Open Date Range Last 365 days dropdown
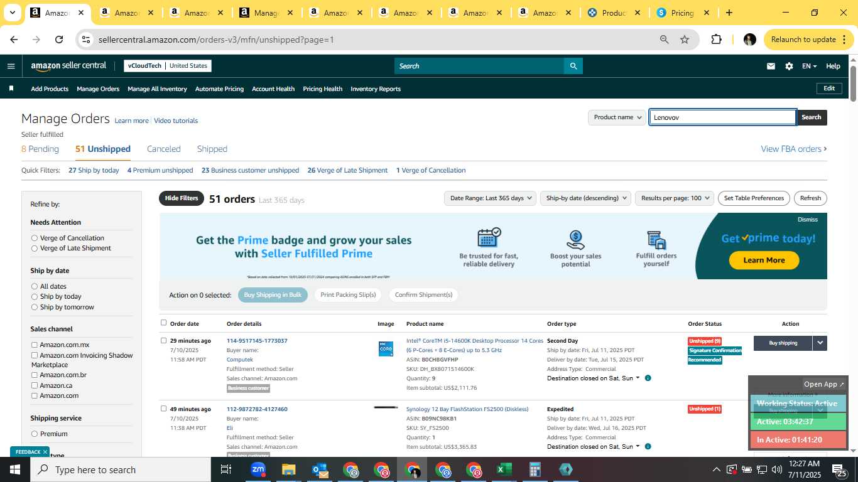The width and height of the screenshot is (858, 482). point(490,198)
